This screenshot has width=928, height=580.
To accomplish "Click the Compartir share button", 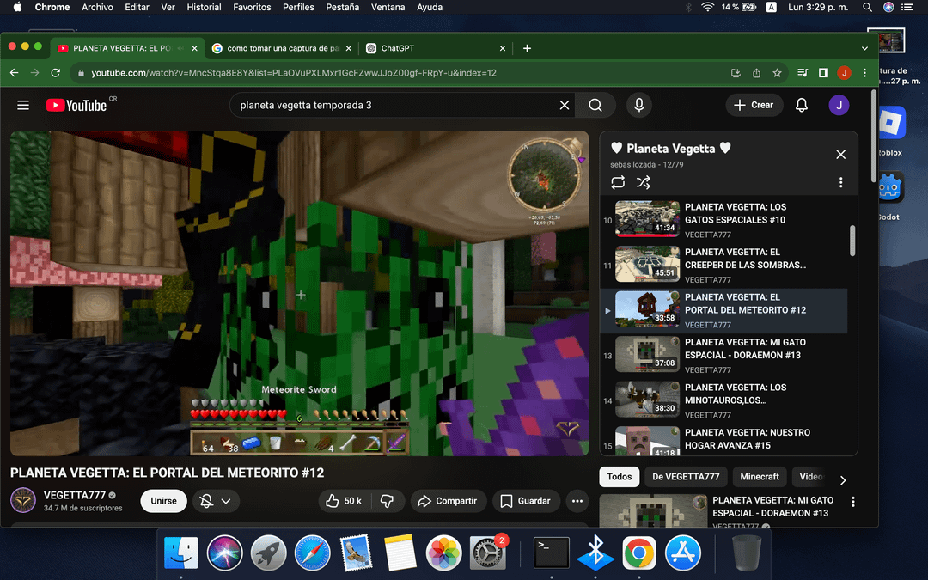I will [448, 501].
